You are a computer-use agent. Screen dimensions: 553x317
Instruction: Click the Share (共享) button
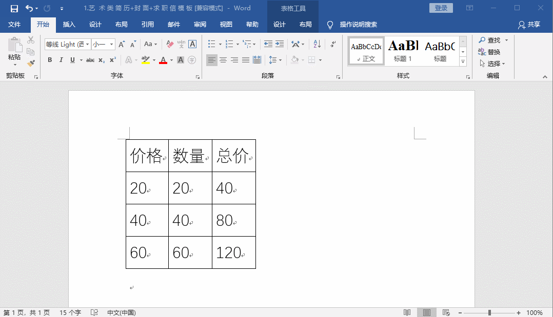[529, 24]
